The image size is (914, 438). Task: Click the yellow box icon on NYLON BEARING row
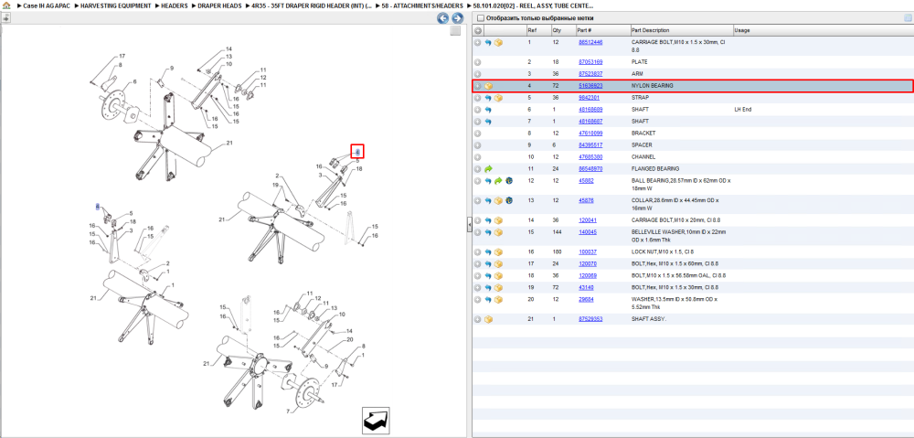[x=488, y=86]
